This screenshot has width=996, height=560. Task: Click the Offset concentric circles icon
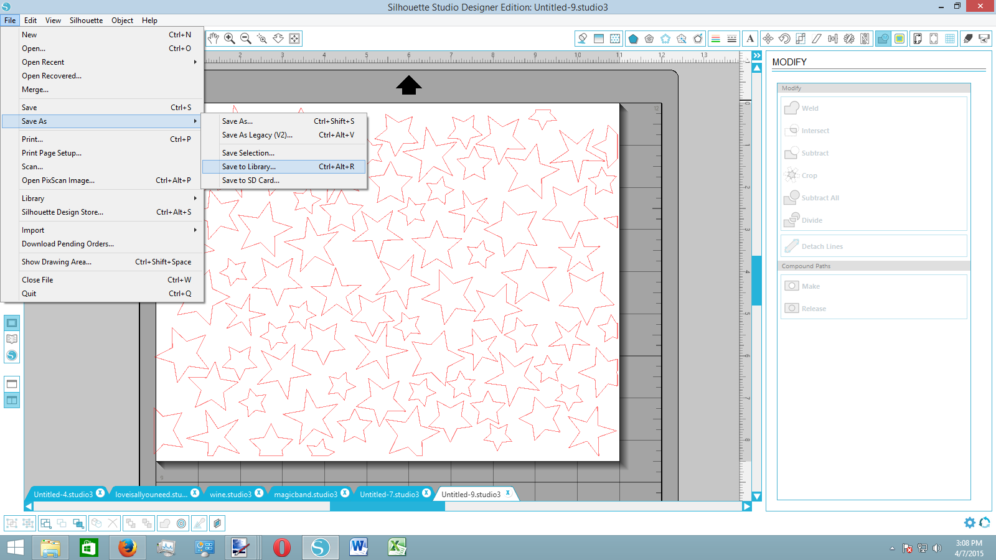tap(181, 523)
